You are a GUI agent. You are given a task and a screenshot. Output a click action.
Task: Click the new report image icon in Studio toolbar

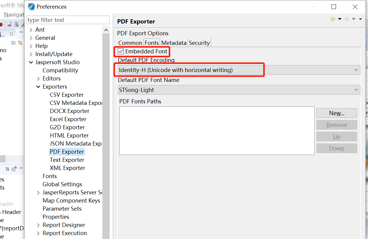pos(10,24)
